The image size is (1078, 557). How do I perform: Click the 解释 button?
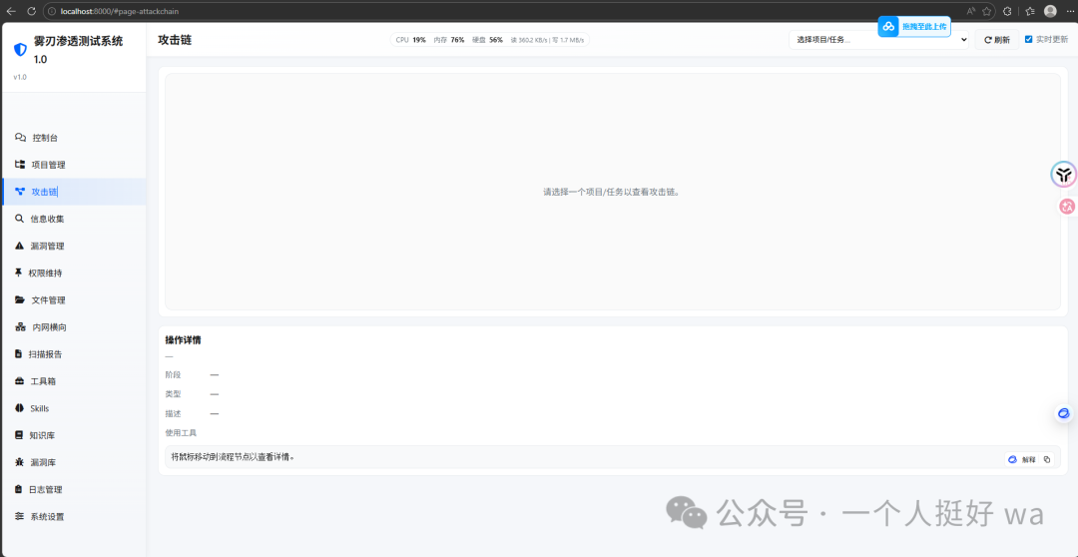(1022, 459)
